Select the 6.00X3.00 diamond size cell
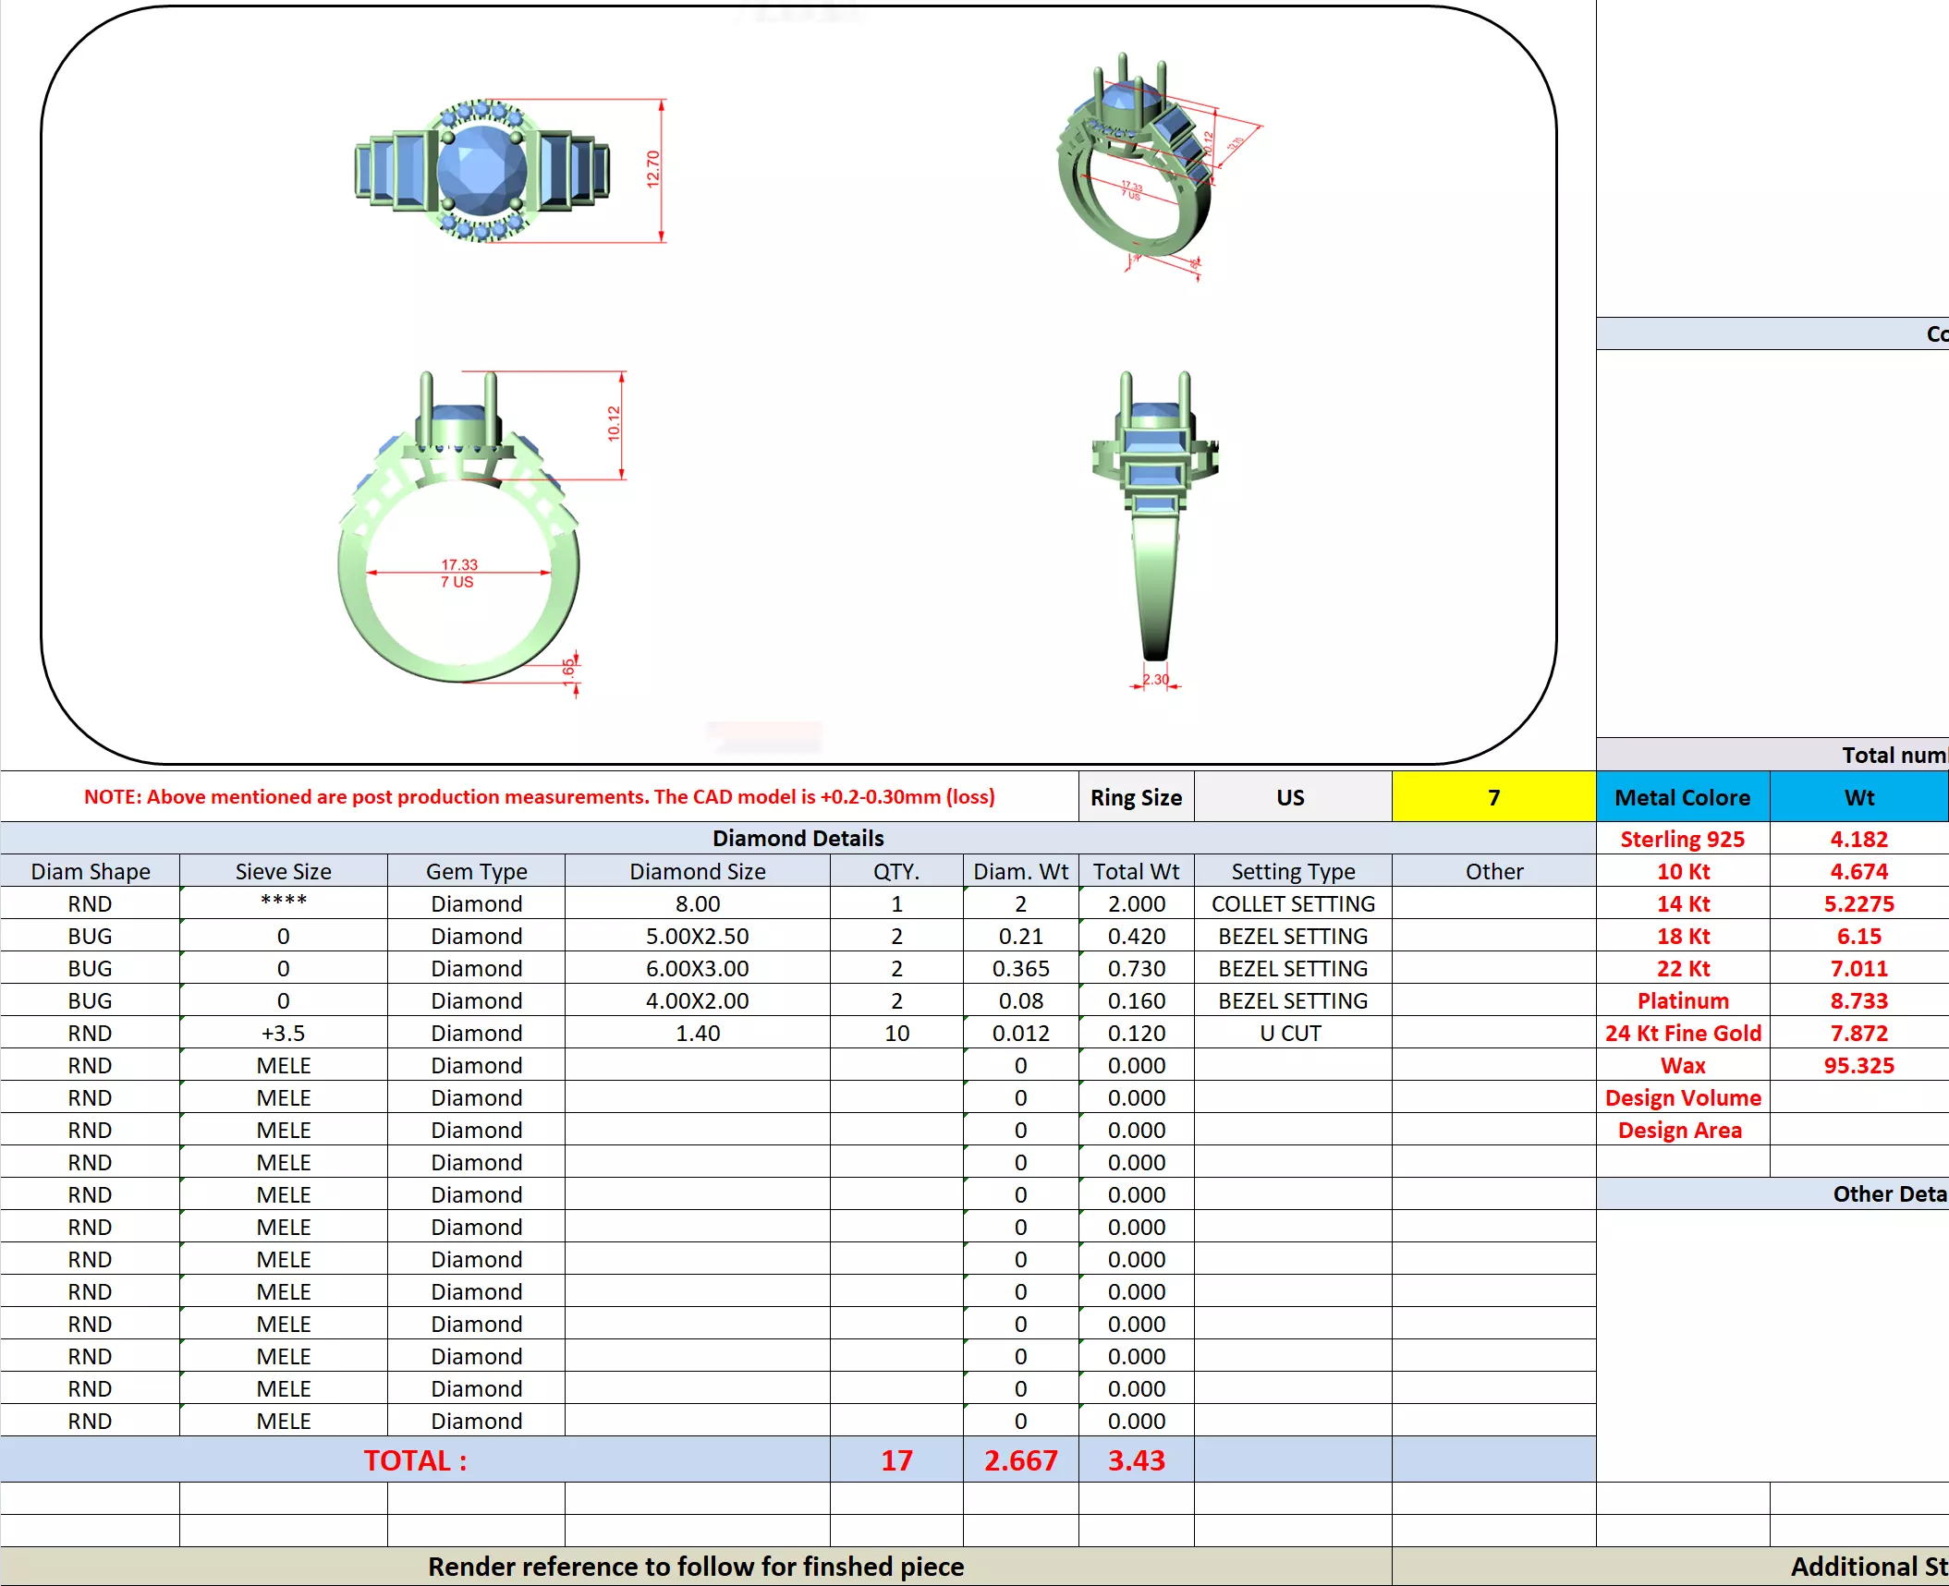The image size is (1949, 1586). tap(697, 968)
